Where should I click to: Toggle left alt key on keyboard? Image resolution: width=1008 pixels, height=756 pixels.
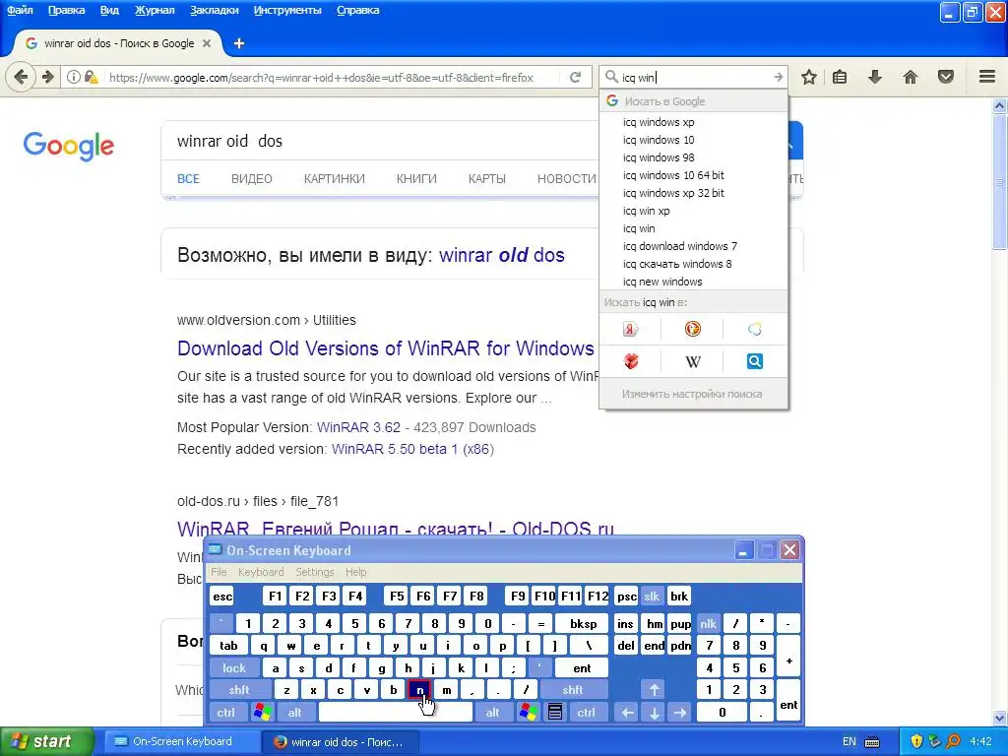tap(295, 713)
